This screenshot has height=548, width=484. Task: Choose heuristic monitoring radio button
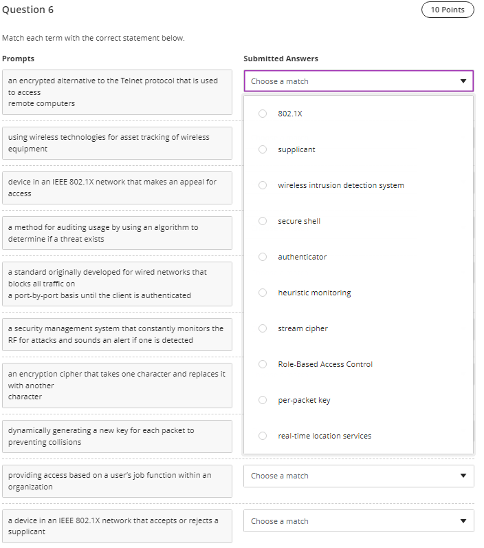pyautogui.click(x=263, y=293)
